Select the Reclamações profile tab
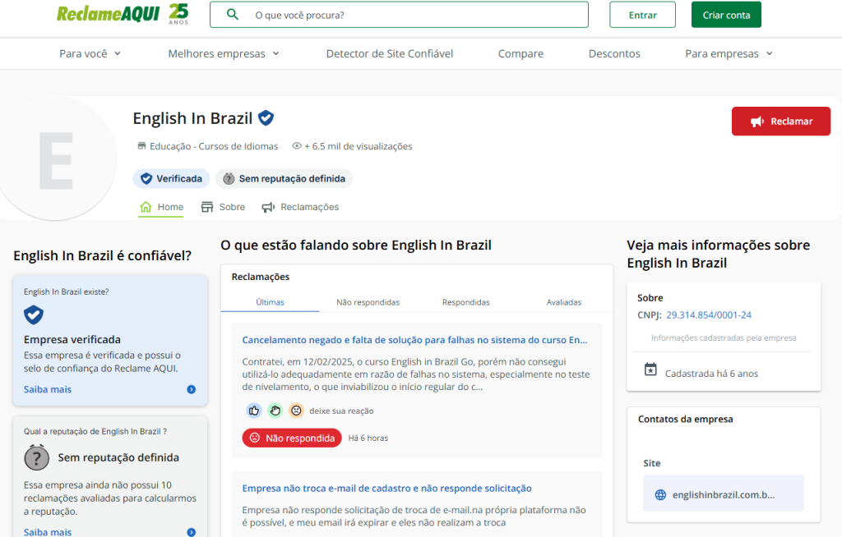Screen dimensions: 842x537 pos(300,207)
